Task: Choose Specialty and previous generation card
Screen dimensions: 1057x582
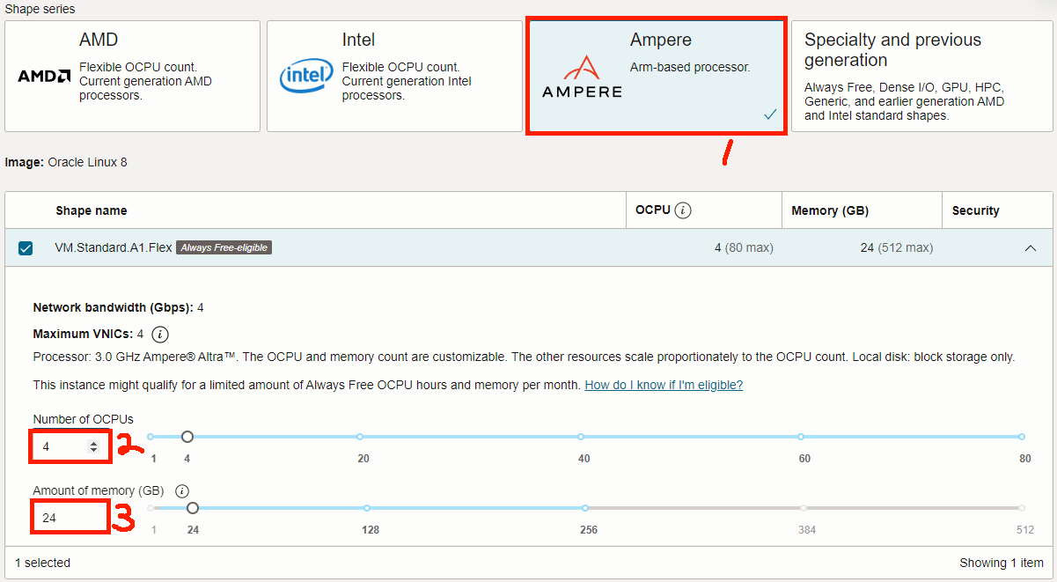Action: [921, 77]
